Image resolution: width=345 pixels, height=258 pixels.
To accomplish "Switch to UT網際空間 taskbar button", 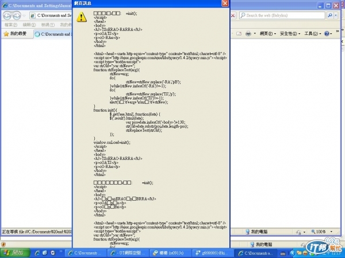I will click(x=128, y=253).
